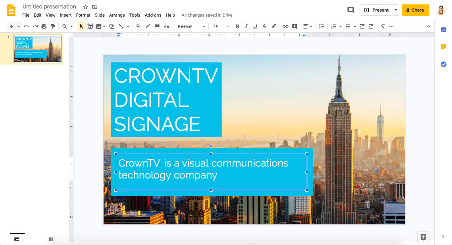The image size is (452, 245).
Task: Toggle underline formatting
Action: coord(255,26)
